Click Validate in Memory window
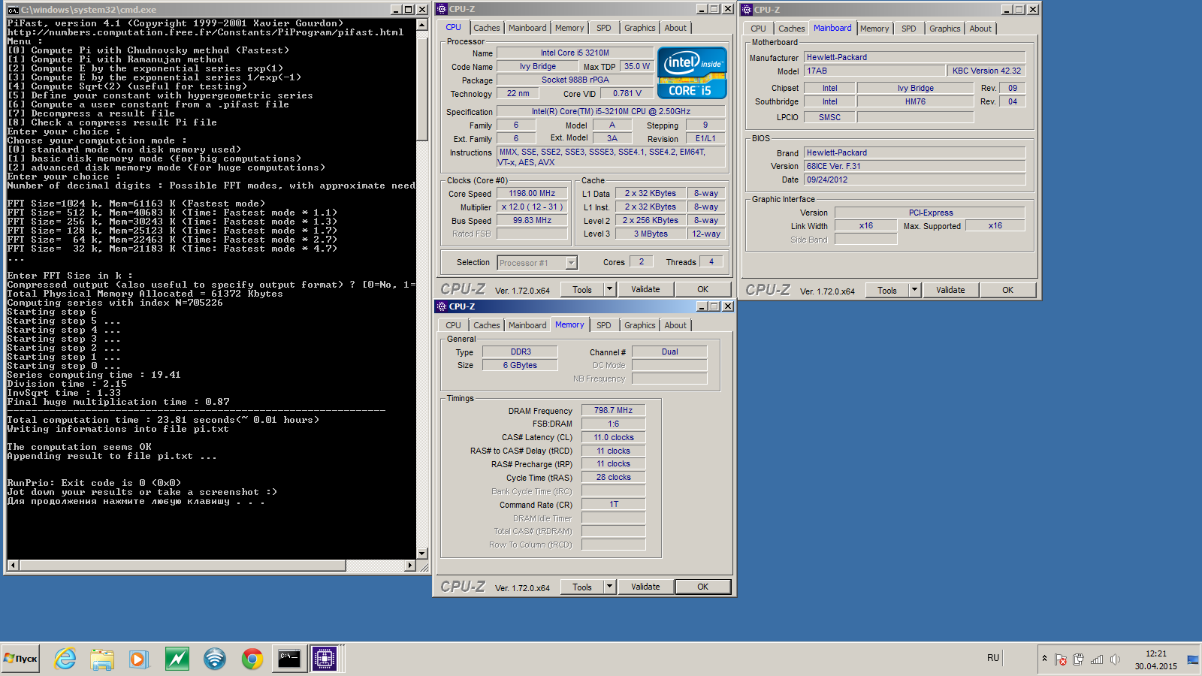The height and width of the screenshot is (676, 1202). pos(645,587)
